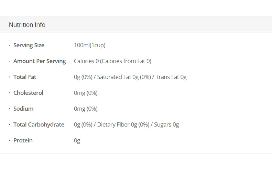Image resolution: width=272 pixels, height=170 pixels.
Task: Select the Total Fat label
Action: [25, 77]
